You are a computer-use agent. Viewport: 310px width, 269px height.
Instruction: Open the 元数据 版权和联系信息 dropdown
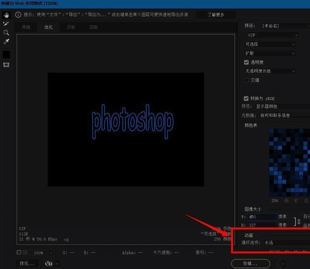pyautogui.click(x=284, y=115)
